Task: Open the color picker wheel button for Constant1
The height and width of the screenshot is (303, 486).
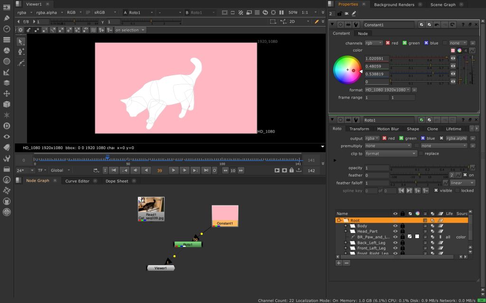Action: [459, 50]
